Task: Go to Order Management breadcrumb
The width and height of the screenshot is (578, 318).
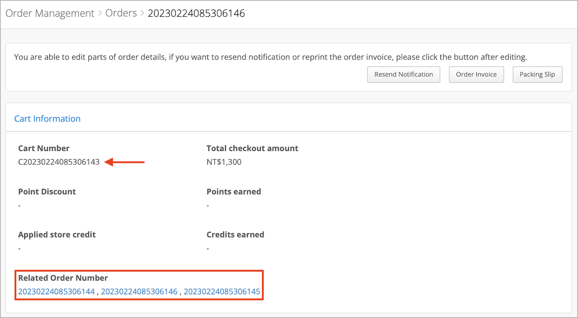Action: point(50,13)
